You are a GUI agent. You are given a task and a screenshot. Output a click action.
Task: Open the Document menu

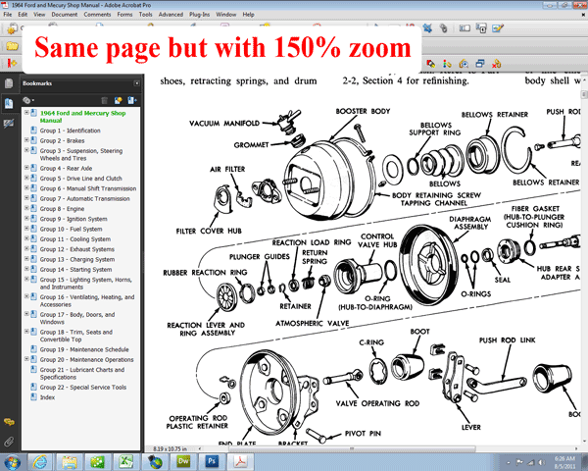[x=65, y=15]
